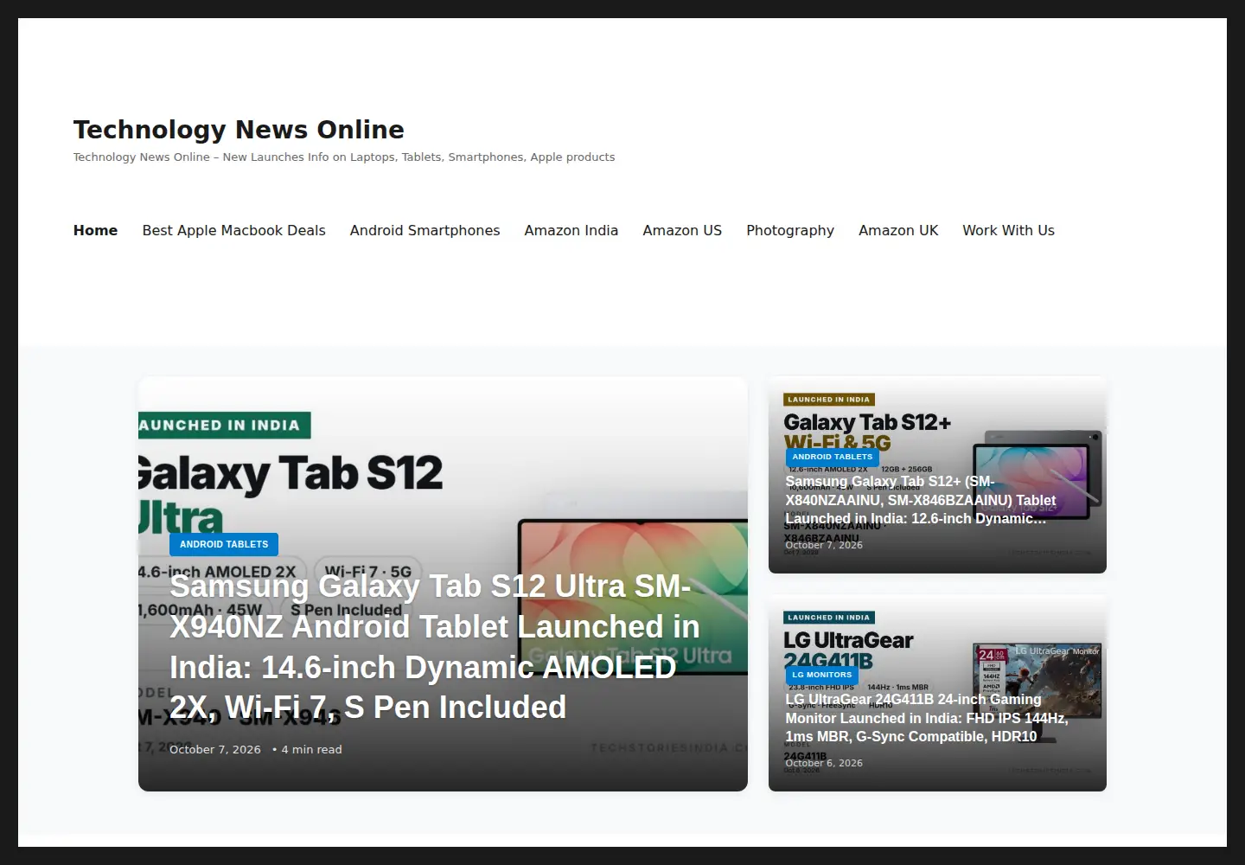This screenshot has height=865, width=1245.
Task: Open the Galaxy Tab S12 Ultra article headline
Action: coord(434,647)
